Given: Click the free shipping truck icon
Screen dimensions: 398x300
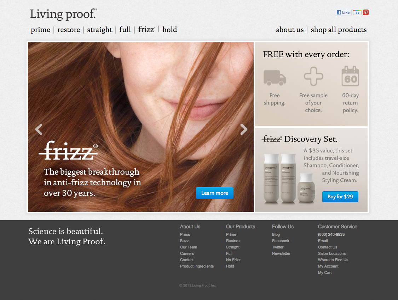Looking at the screenshot, I should click(x=275, y=77).
